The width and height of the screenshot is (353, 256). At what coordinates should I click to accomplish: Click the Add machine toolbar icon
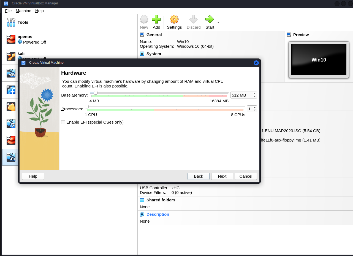[x=156, y=20]
